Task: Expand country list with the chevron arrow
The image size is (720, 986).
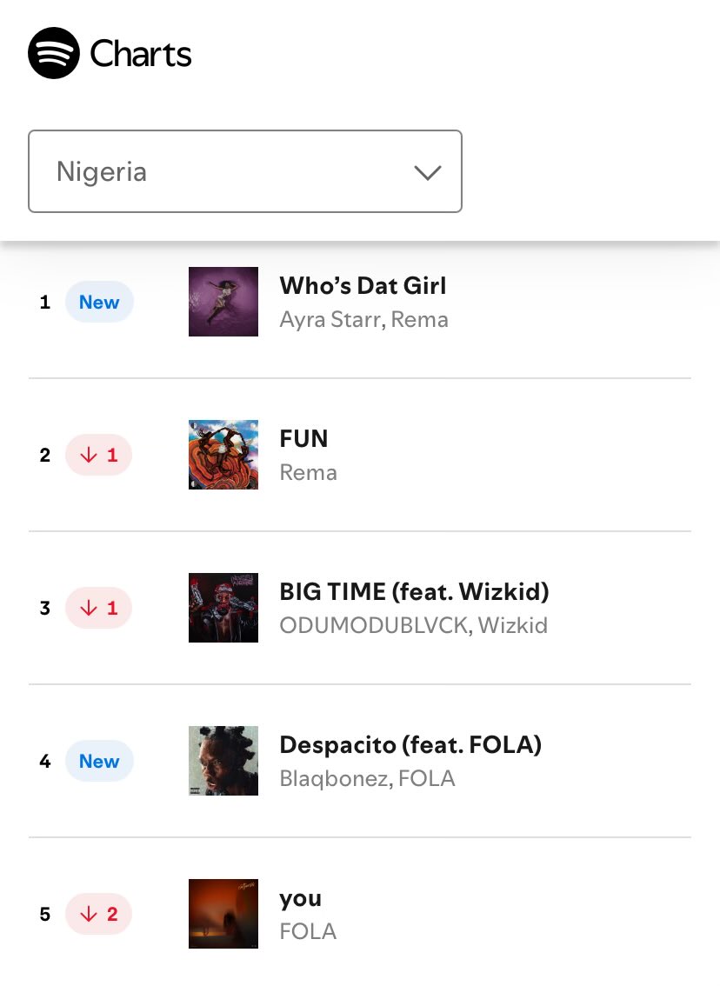Action: tap(428, 172)
